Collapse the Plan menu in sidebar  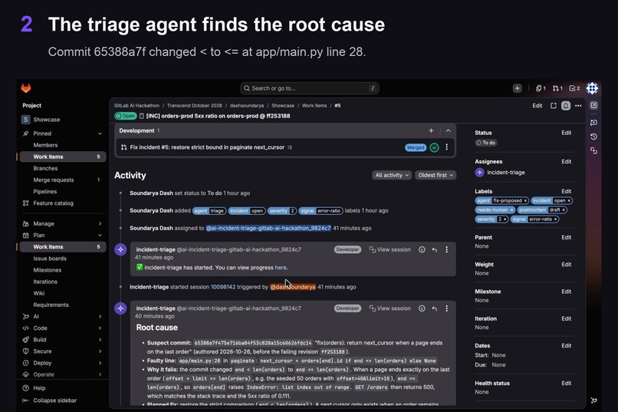point(100,236)
